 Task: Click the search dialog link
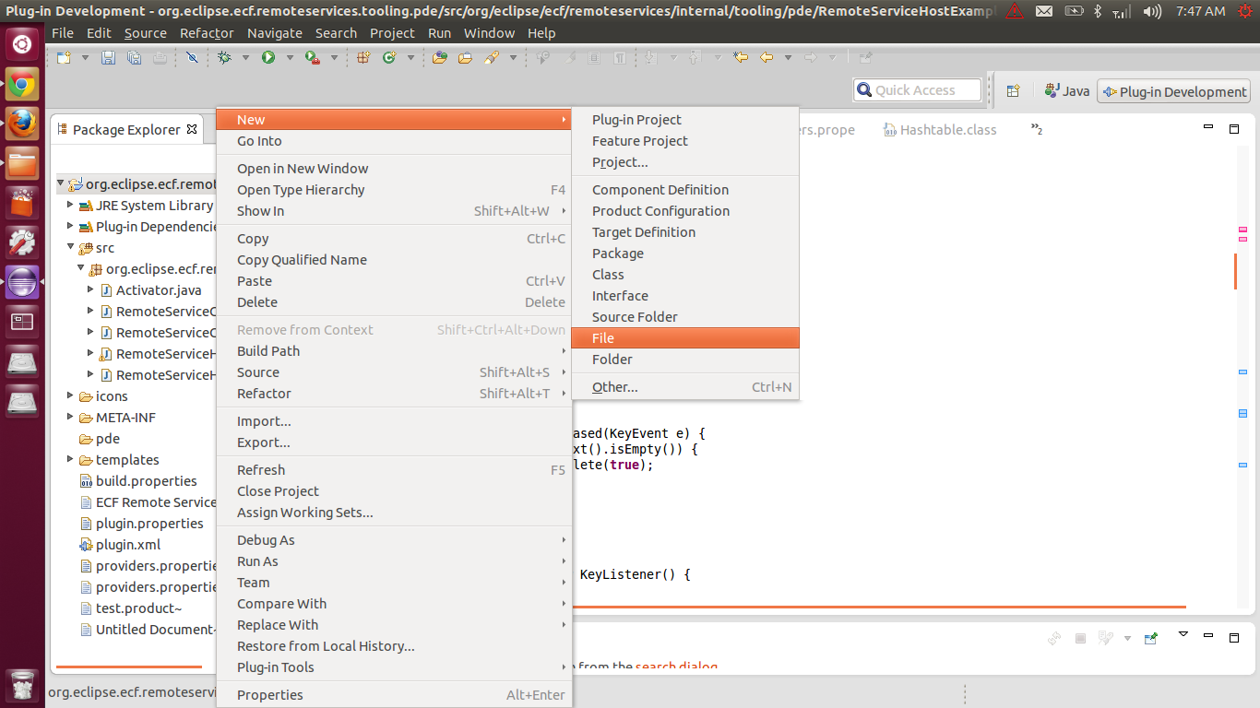(x=676, y=666)
